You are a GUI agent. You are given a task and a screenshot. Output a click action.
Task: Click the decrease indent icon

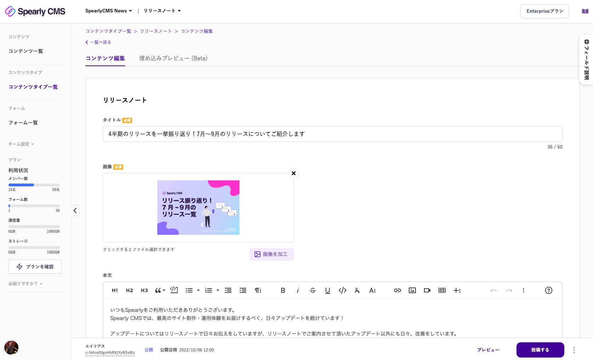tap(228, 290)
